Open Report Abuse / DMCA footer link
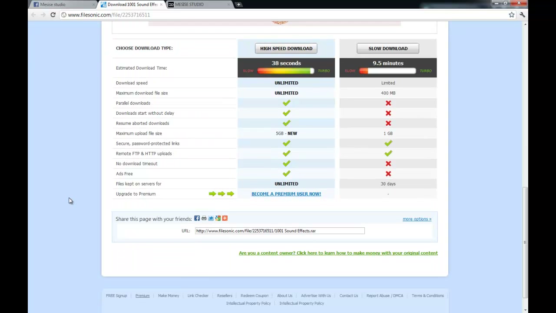 click(x=385, y=296)
